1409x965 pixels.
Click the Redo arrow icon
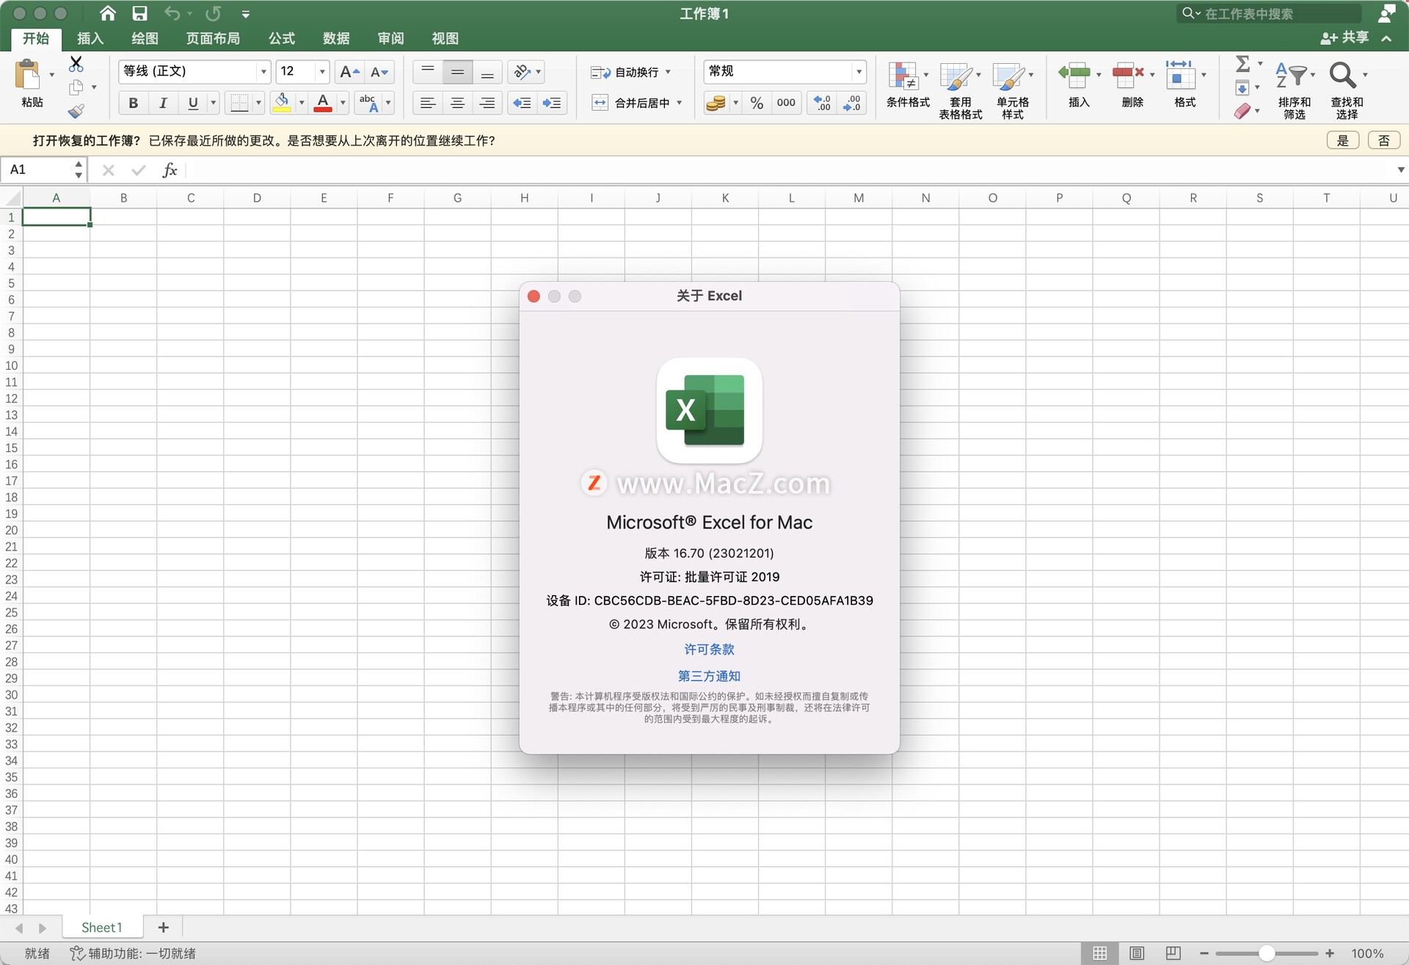coord(214,13)
